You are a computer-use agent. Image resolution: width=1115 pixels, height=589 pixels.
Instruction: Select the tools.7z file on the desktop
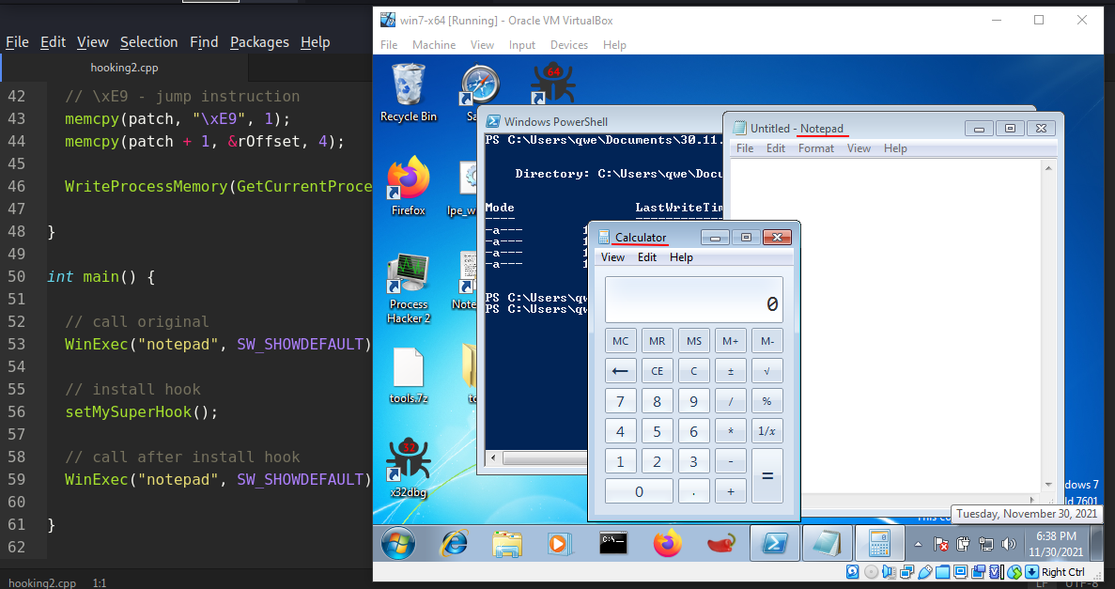click(409, 376)
